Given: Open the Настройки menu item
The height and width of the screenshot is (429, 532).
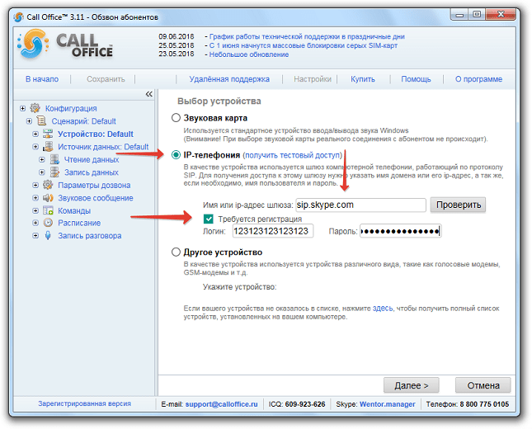Looking at the screenshot, I should click(313, 79).
